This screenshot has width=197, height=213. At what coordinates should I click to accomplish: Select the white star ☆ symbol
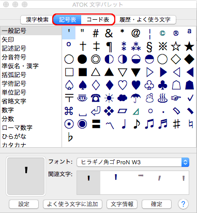click(x=176, y=46)
